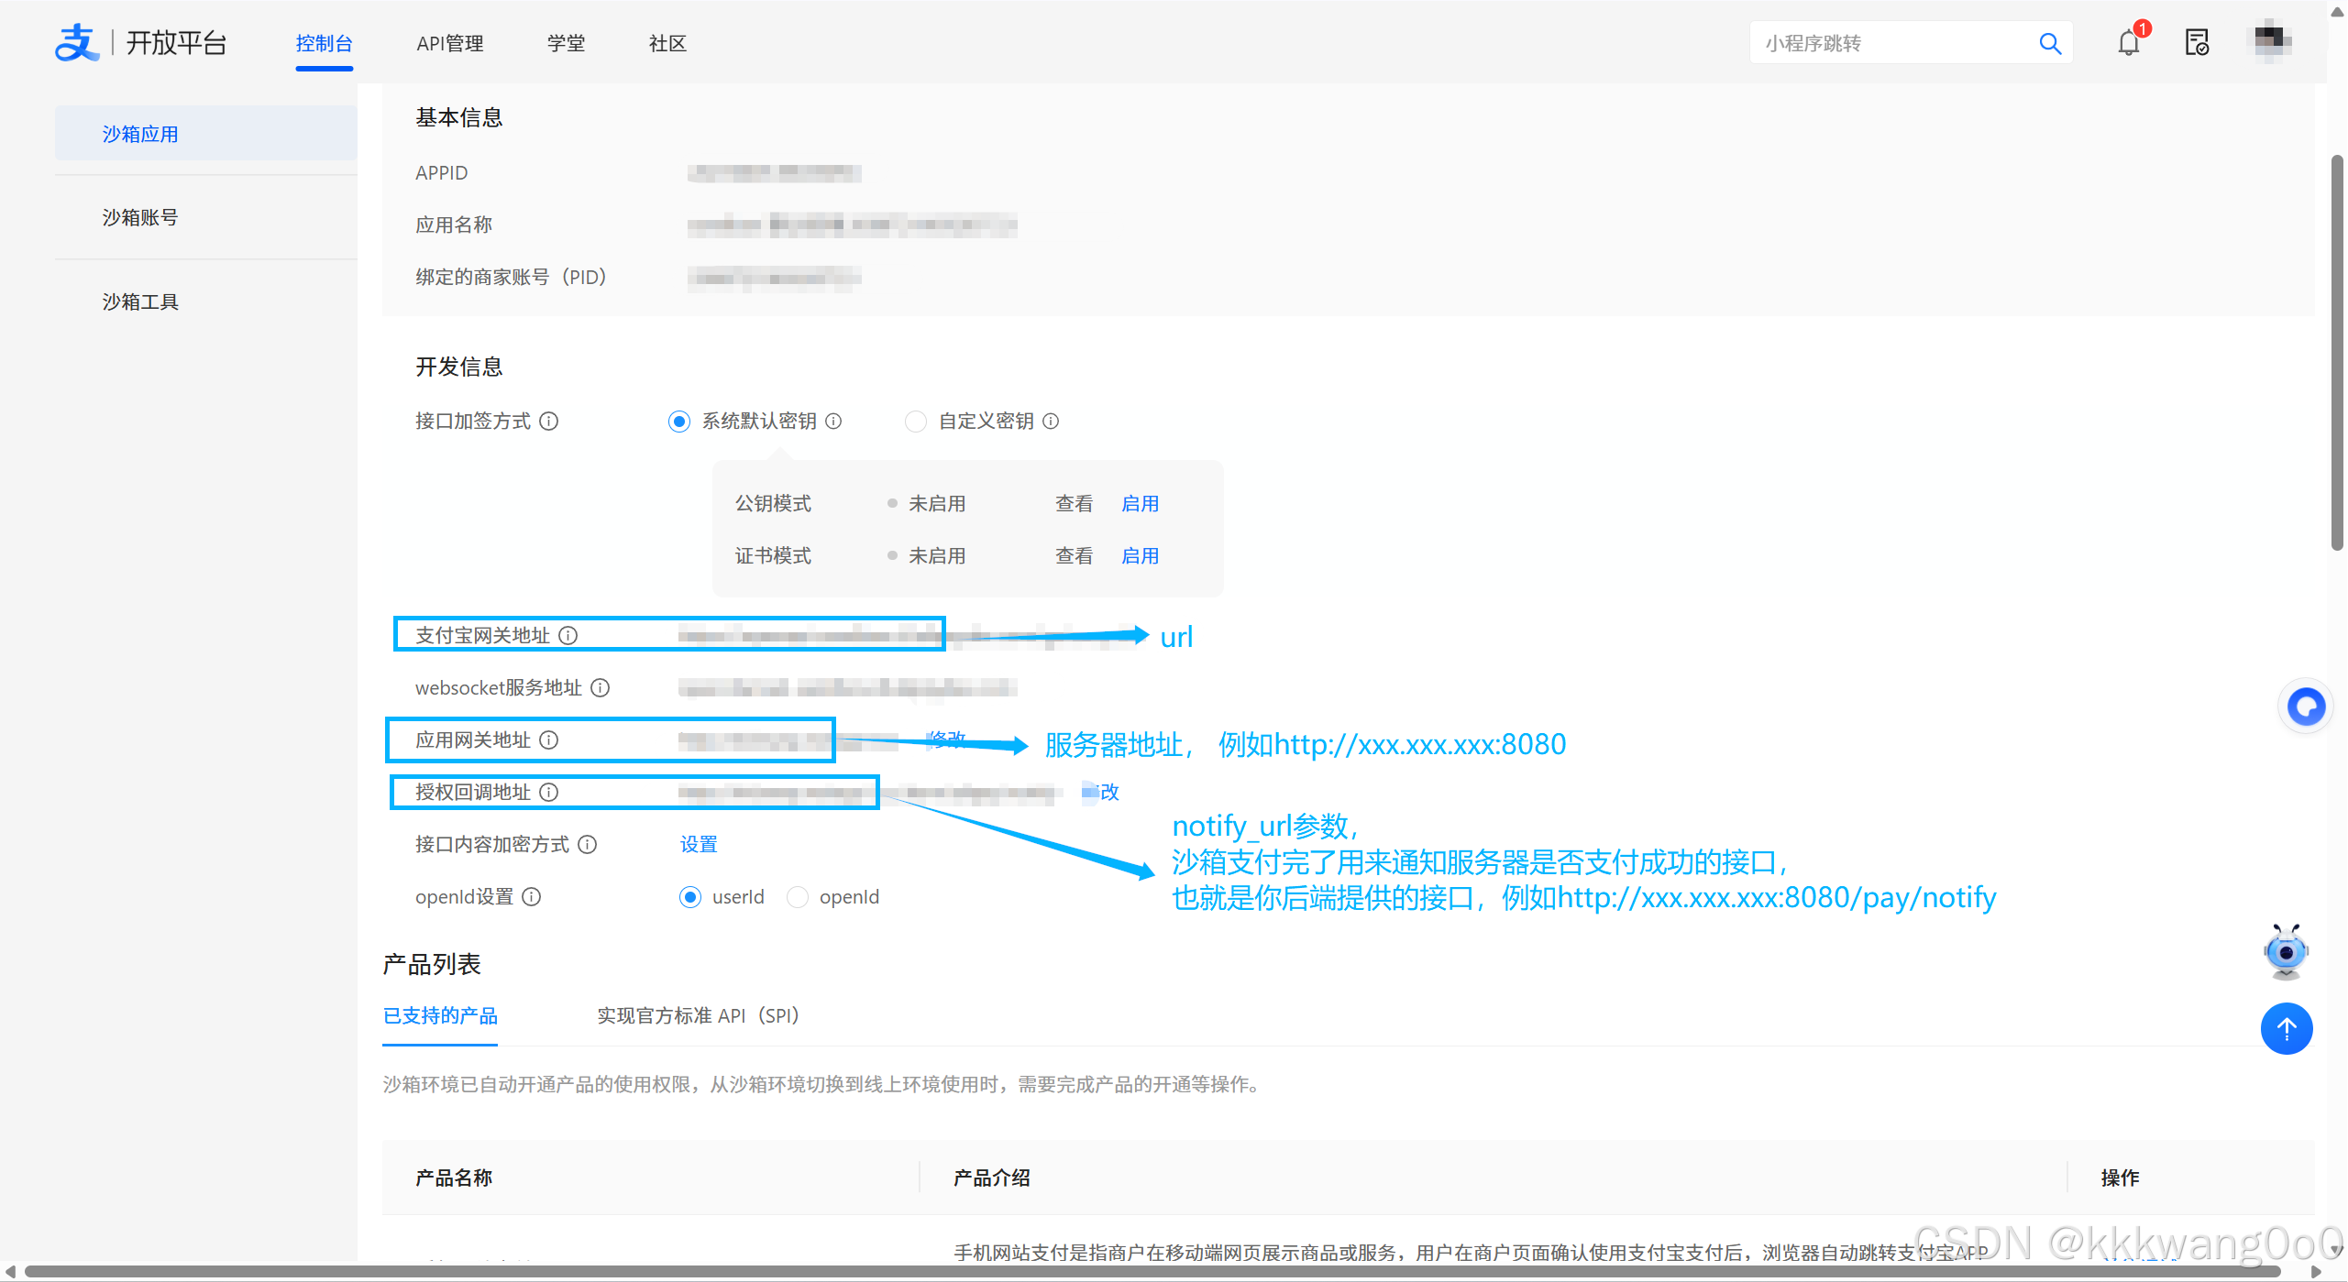
Task: Choose the openId radio option
Action: pyautogui.click(x=798, y=897)
